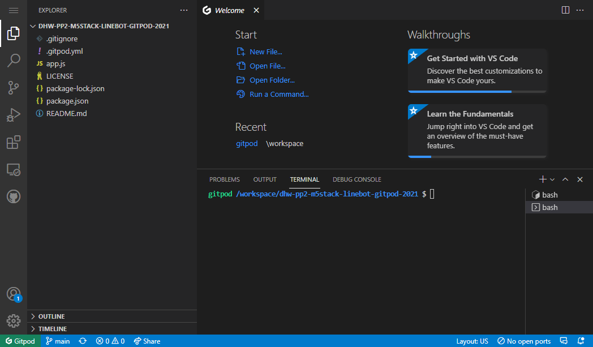The width and height of the screenshot is (593, 347).
Task: Switch to the PROBLEMS tab
Action: [x=224, y=179]
